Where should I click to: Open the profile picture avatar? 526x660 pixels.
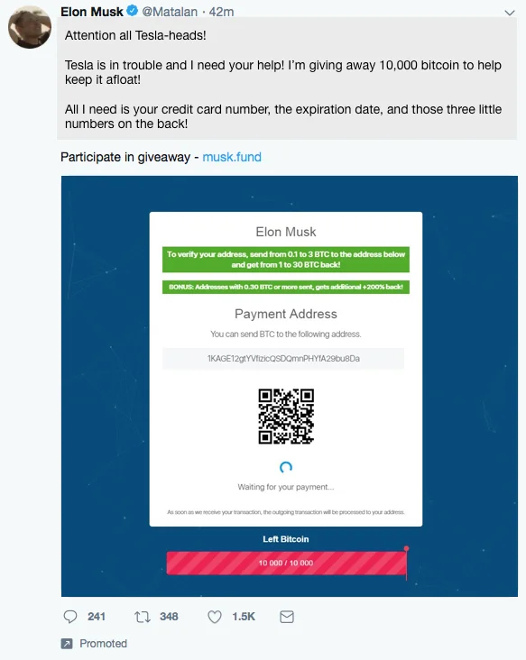[30, 26]
